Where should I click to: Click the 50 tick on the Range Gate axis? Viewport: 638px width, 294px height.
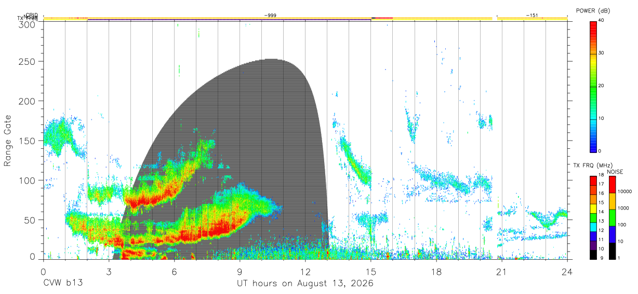30,220
